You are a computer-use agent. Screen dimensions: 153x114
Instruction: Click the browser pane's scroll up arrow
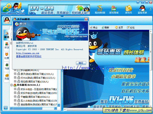tap(151, 31)
